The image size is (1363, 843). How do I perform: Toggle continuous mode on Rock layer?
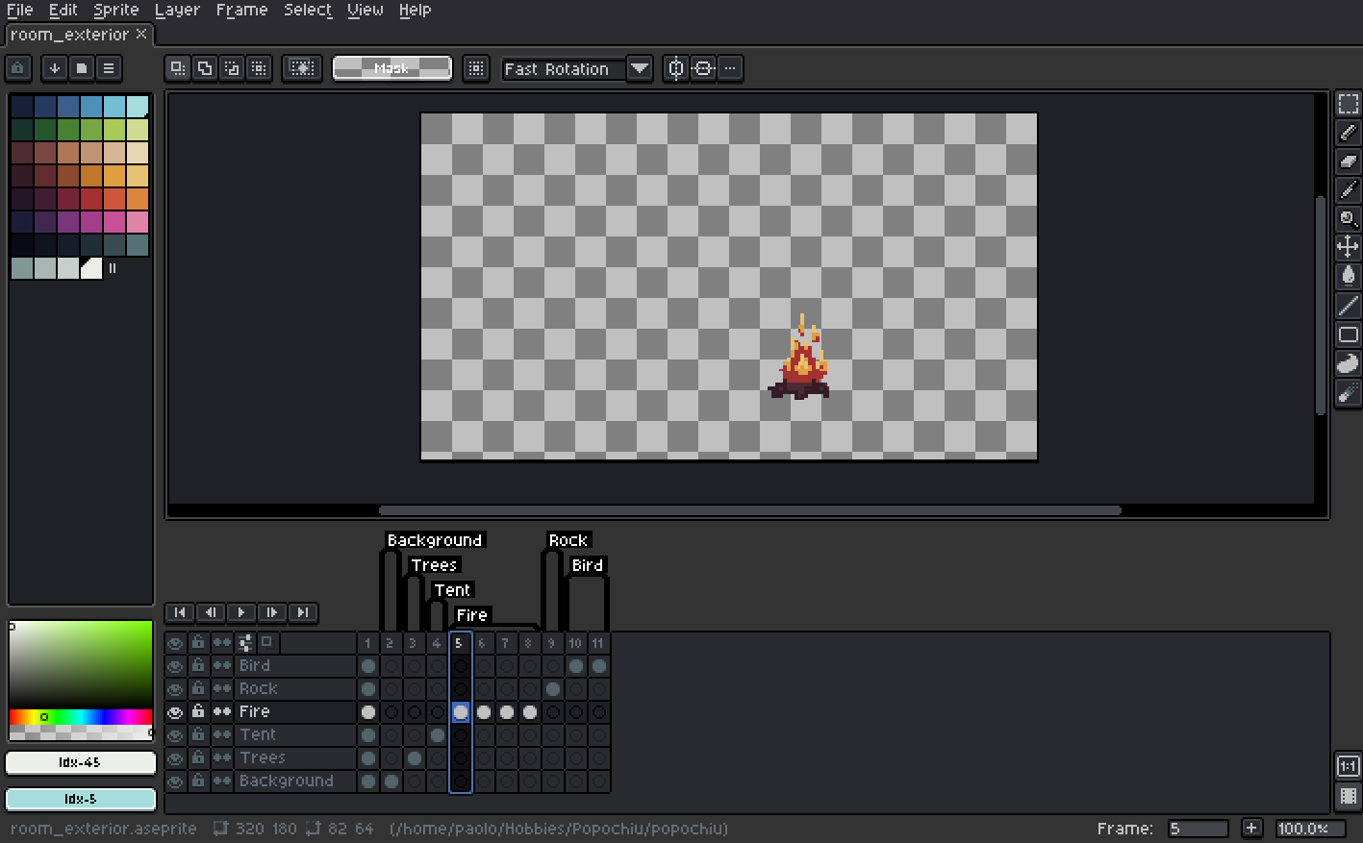[x=222, y=689]
